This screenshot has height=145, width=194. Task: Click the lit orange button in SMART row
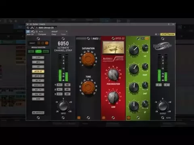(x=46, y=43)
